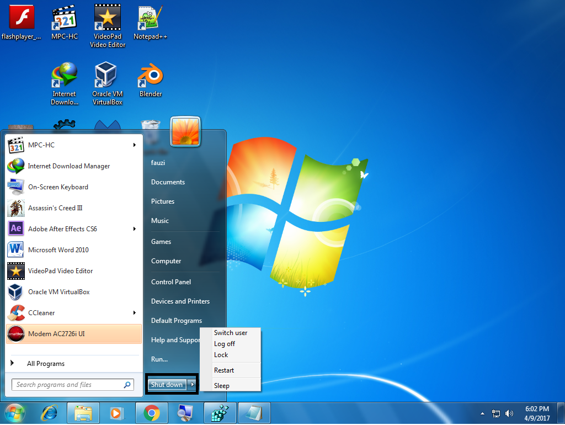Image resolution: width=565 pixels, height=425 pixels.
Task: Open Windows Media Player from taskbar
Action: coord(116,413)
